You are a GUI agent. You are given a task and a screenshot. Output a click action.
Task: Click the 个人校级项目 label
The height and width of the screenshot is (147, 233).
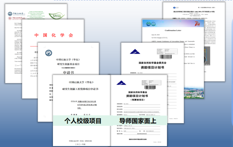[83, 121]
